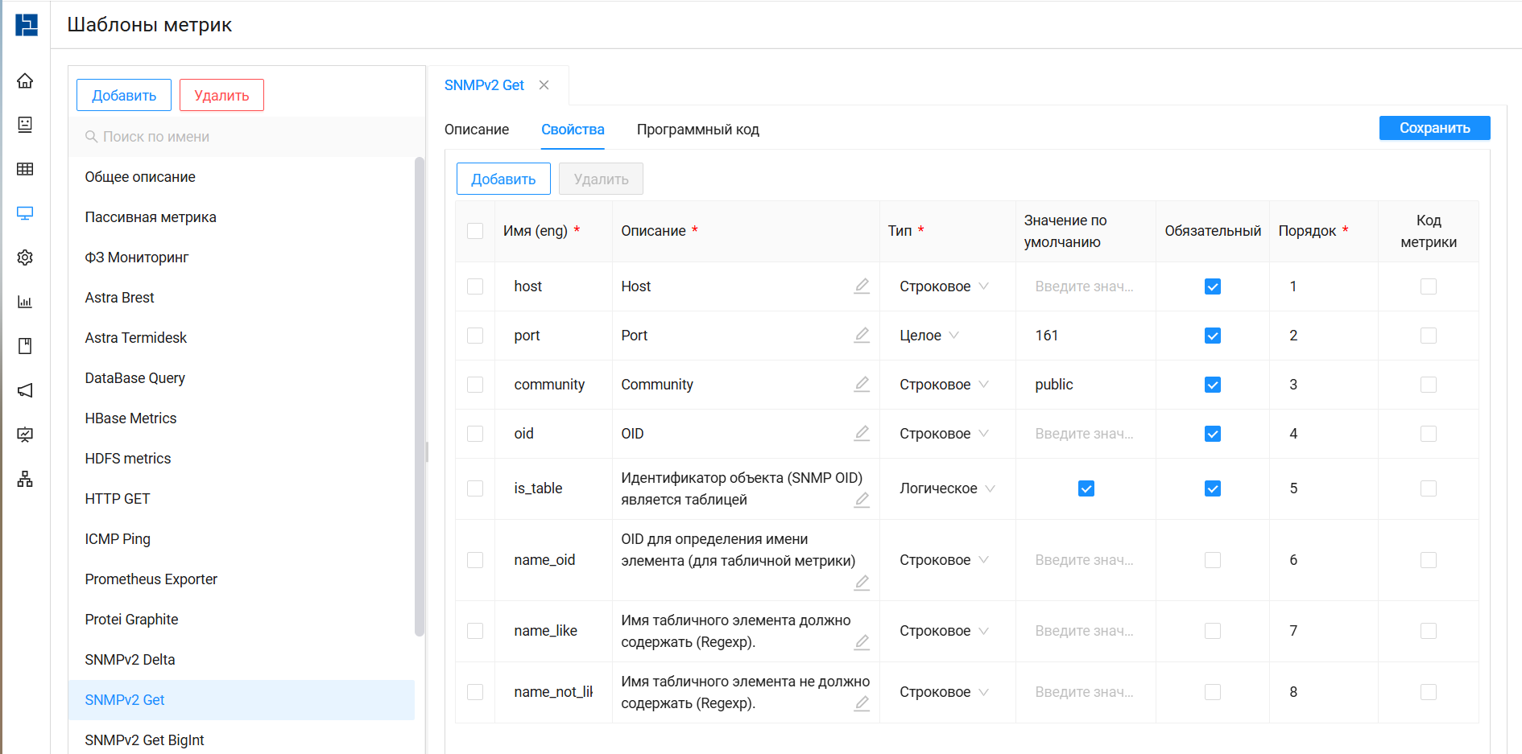The height and width of the screenshot is (754, 1522).
Task: Open the network topology sidebar icon
Action: (25, 480)
